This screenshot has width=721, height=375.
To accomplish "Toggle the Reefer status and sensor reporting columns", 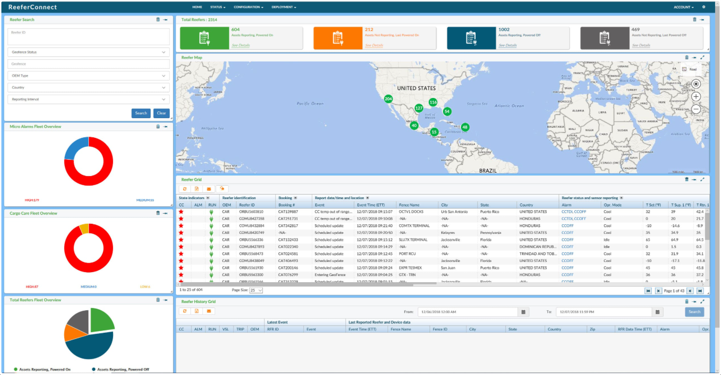I will click(621, 198).
